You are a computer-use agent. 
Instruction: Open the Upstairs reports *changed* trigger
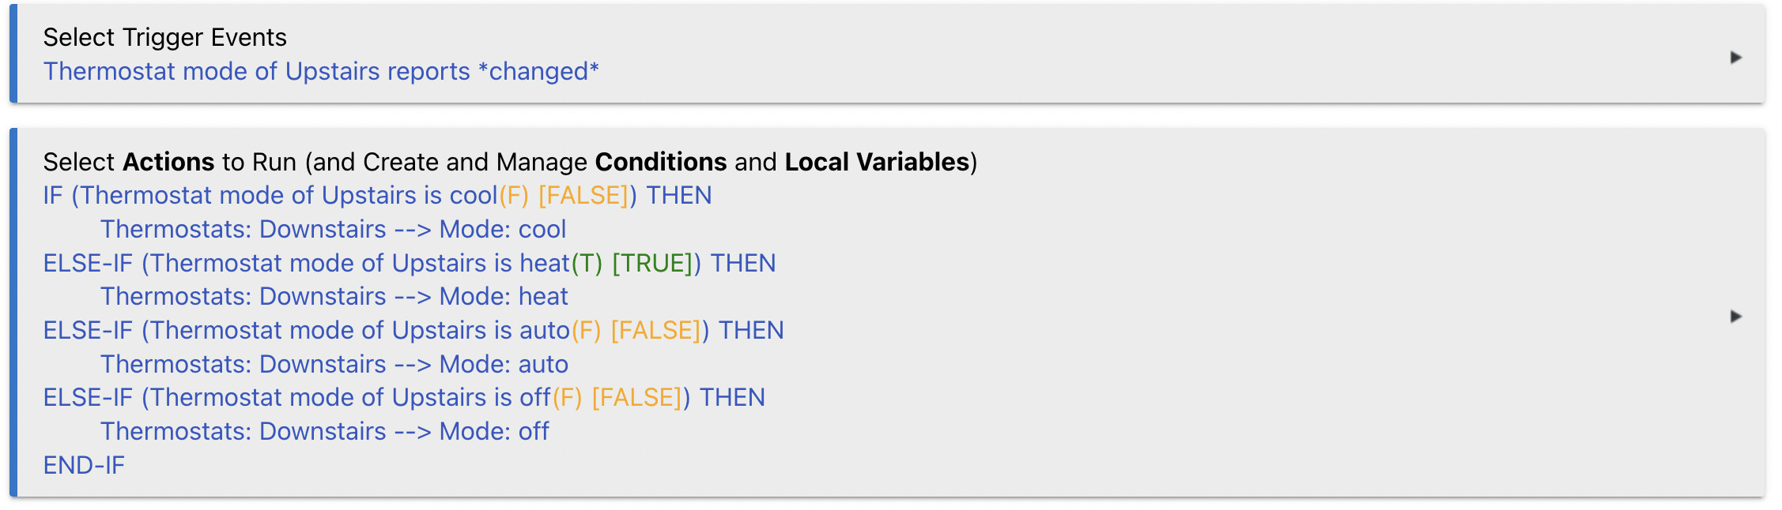(x=321, y=71)
